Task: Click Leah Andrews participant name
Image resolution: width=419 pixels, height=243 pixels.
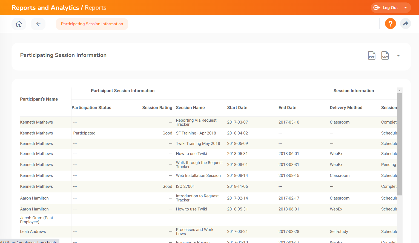Action: [x=33, y=232]
